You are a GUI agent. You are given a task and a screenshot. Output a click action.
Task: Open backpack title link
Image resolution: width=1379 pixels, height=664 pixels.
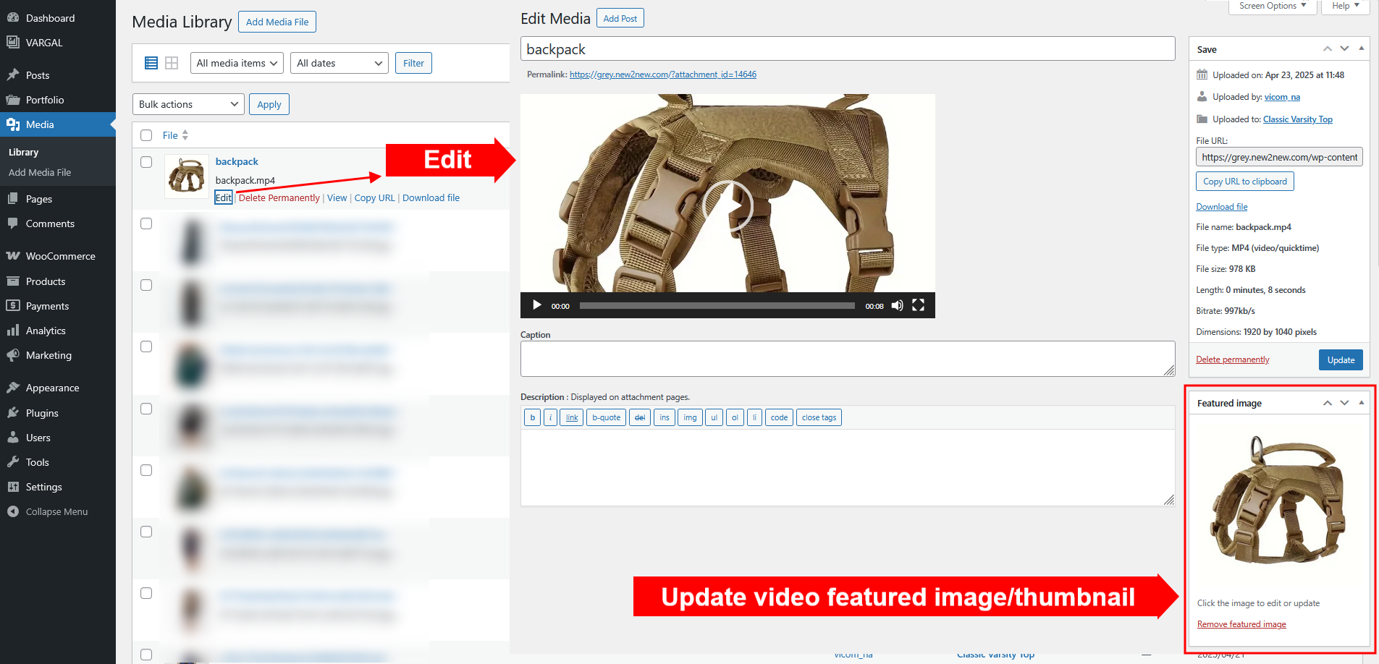pos(237,161)
